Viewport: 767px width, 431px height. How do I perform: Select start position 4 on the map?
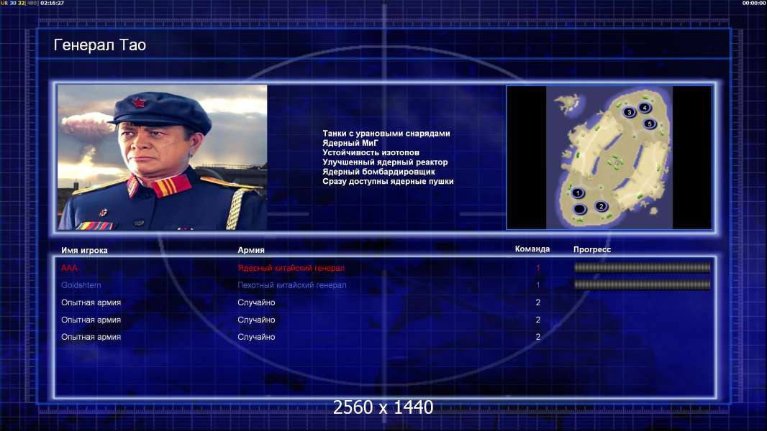[x=645, y=107]
